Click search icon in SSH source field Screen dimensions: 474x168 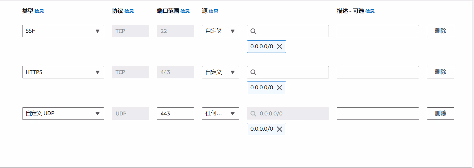(254, 31)
